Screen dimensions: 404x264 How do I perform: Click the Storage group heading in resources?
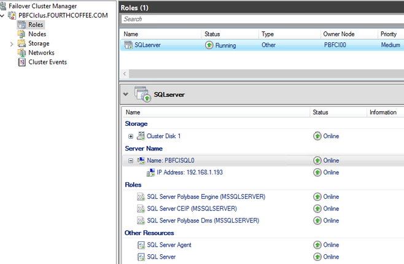click(136, 123)
